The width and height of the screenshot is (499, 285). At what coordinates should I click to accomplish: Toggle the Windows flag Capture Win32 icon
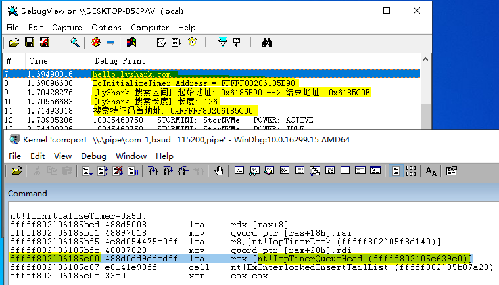point(131,42)
